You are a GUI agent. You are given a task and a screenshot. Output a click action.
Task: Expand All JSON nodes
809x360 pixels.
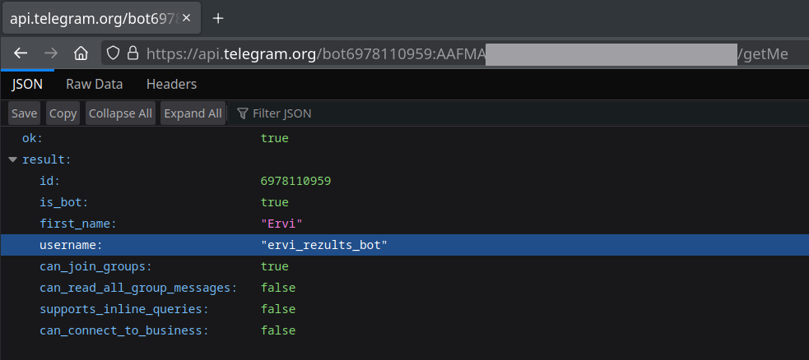click(193, 113)
